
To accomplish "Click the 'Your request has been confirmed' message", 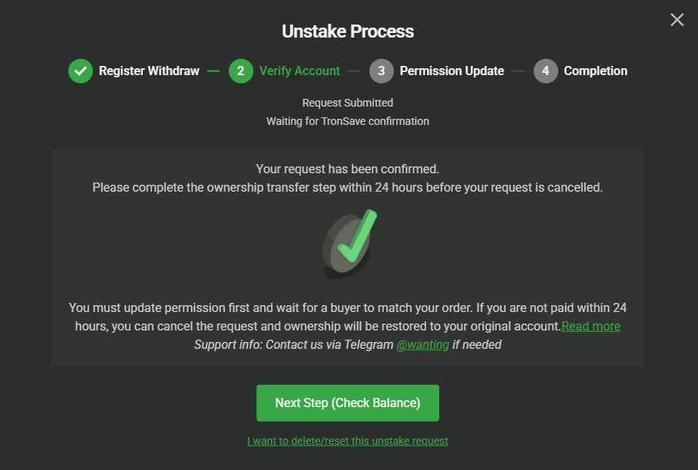I will (x=348, y=169).
